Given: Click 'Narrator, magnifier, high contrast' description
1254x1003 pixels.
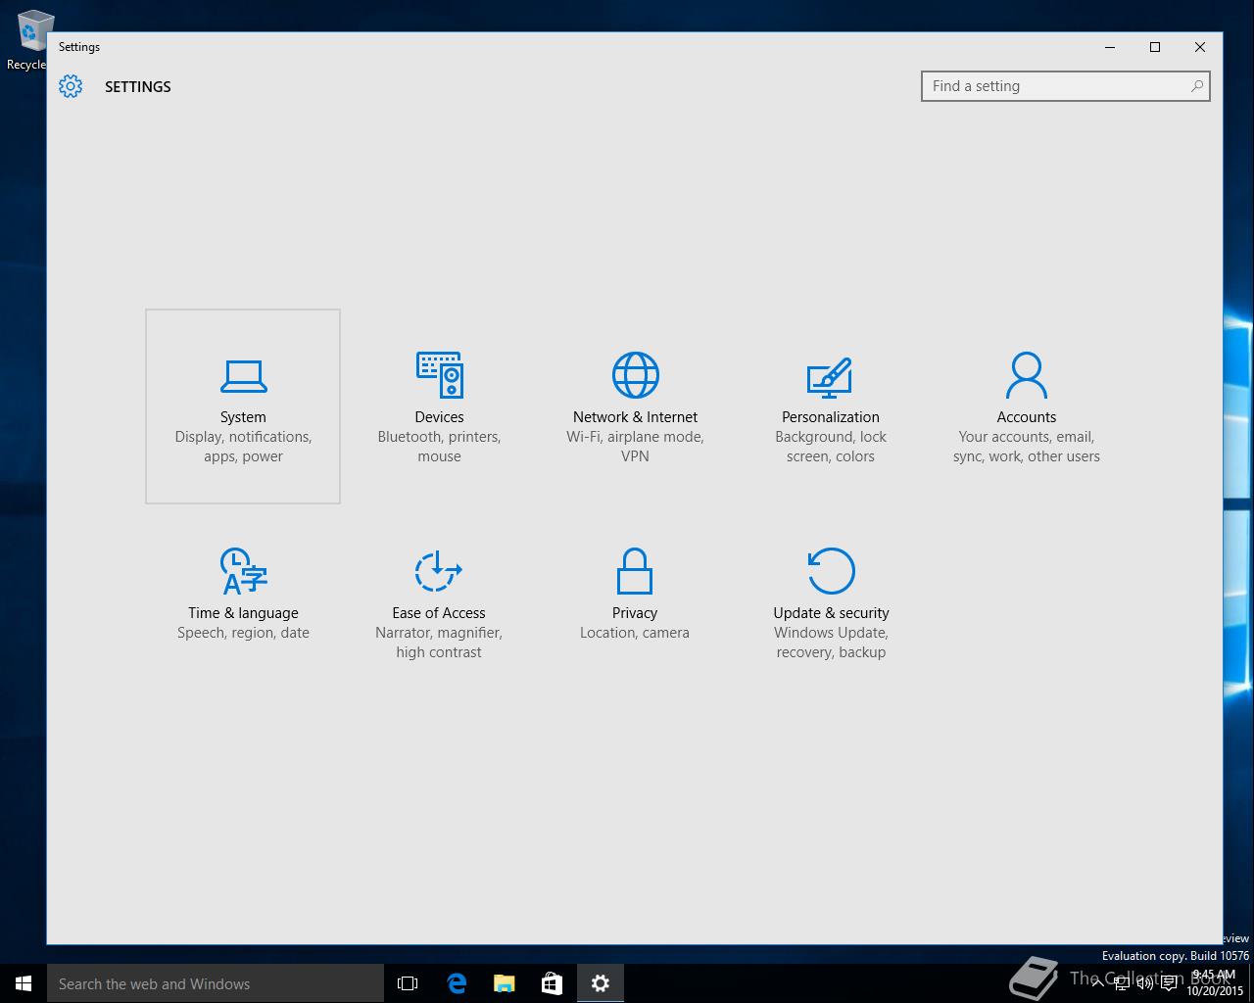Looking at the screenshot, I should pyautogui.click(x=439, y=643).
